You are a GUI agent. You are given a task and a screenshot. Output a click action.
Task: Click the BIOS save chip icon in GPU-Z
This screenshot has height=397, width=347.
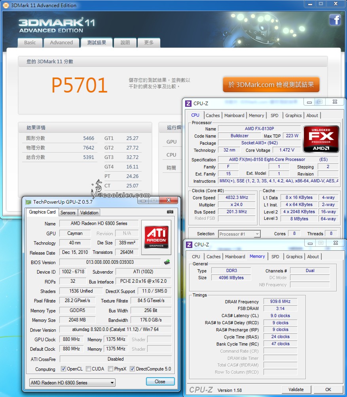(x=167, y=262)
